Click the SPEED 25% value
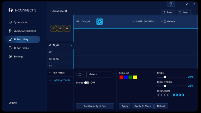 point(191,77)
